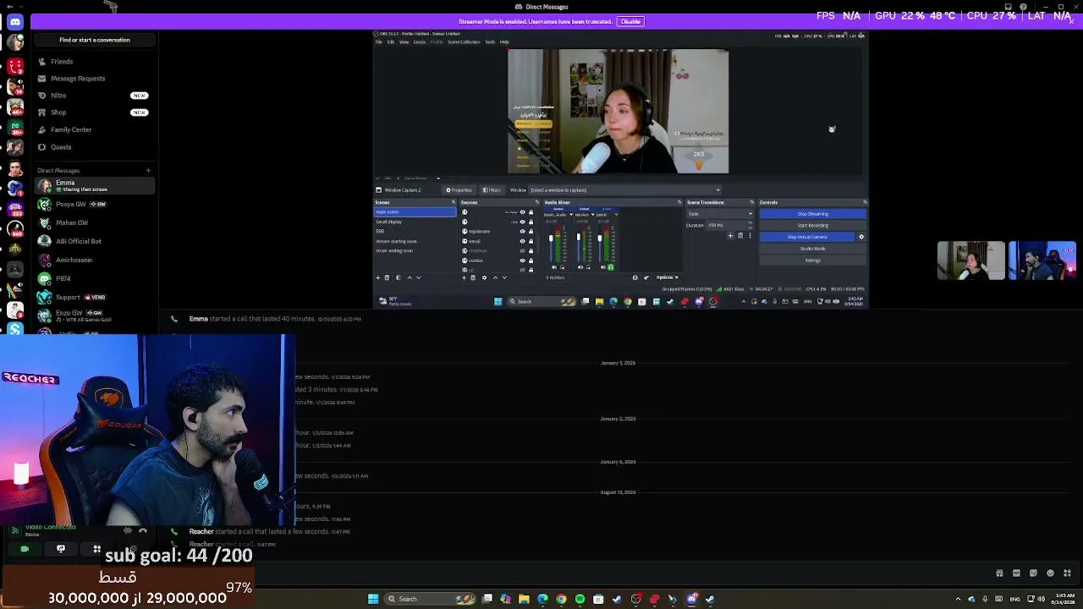Click the Friends icon in Discord sidebar
Screen dimensions: 1083x609
tap(41, 62)
